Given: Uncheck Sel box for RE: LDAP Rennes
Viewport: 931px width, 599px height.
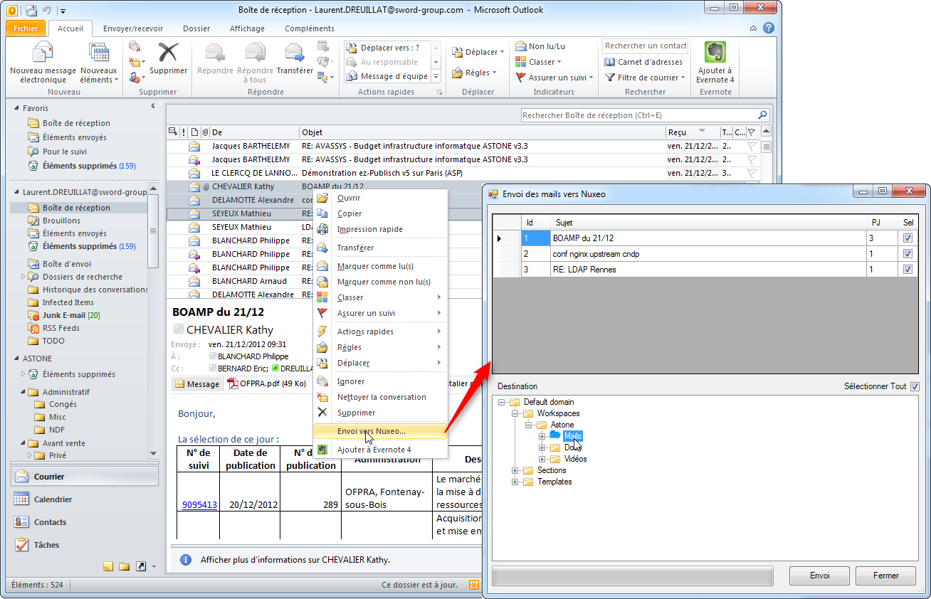Looking at the screenshot, I should tap(908, 270).
